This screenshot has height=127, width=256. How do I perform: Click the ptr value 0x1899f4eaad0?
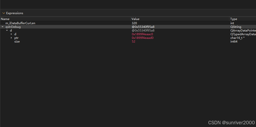pyautogui.click(x=143, y=38)
